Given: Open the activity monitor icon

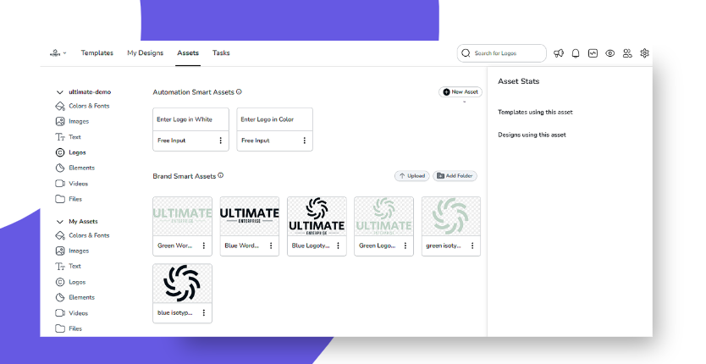Looking at the screenshot, I should (x=593, y=53).
